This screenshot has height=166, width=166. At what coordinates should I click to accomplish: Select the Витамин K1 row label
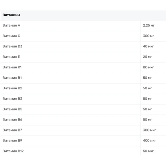point(12,67)
